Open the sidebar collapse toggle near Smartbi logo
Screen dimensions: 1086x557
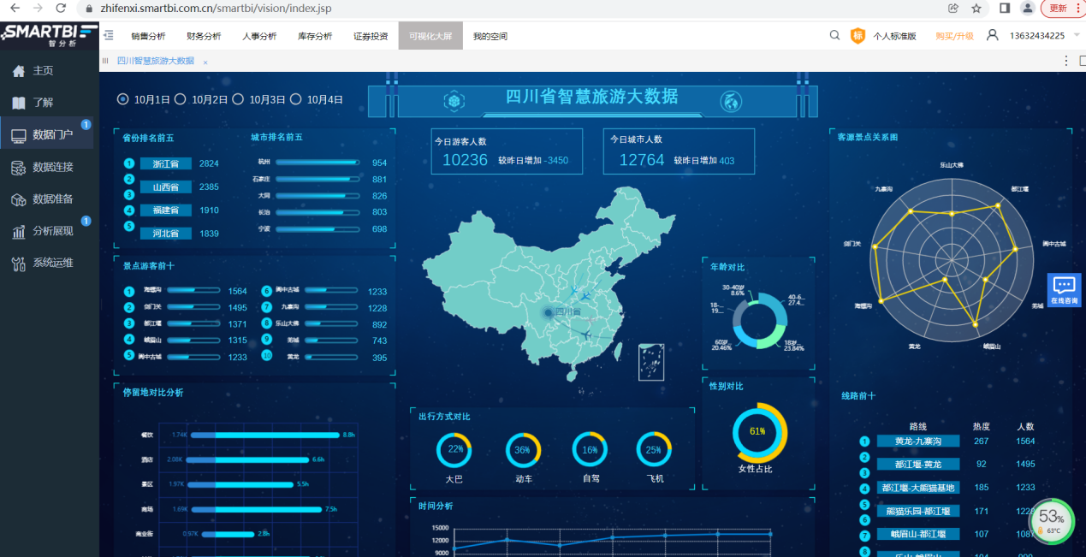108,36
